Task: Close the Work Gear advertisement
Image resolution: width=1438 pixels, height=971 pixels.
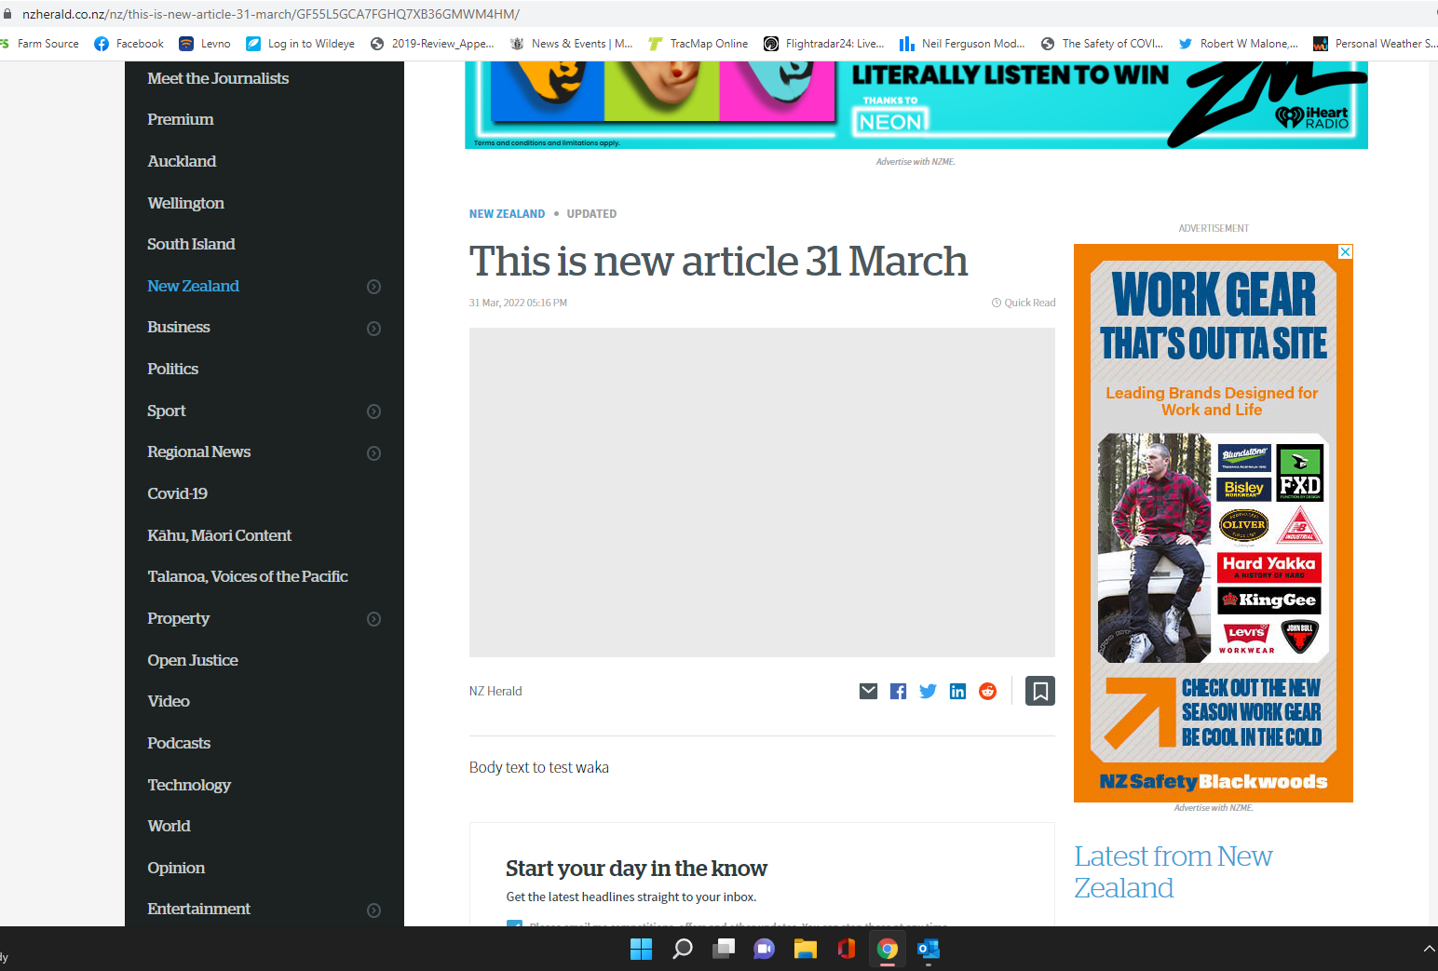Action: click(x=1345, y=251)
